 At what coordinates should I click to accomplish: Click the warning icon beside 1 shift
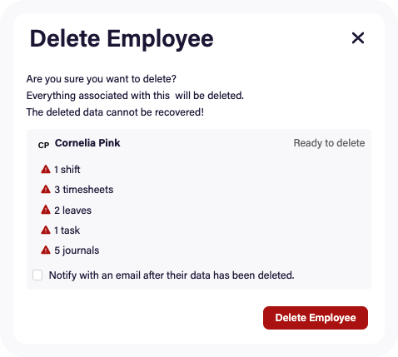pyautogui.click(x=46, y=169)
